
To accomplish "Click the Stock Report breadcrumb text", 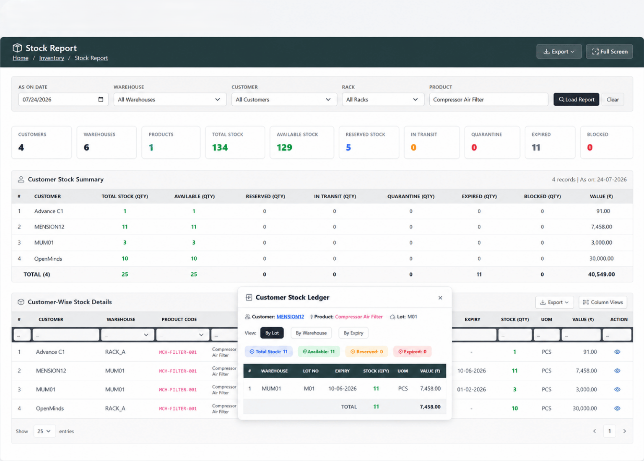I will [x=91, y=58].
